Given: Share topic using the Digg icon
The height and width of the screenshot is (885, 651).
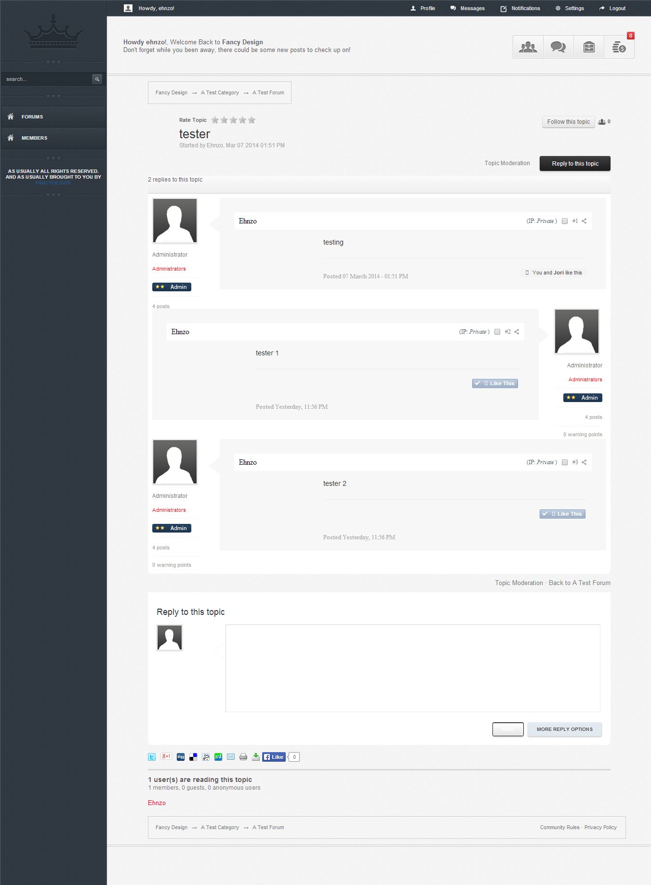Looking at the screenshot, I should [181, 757].
